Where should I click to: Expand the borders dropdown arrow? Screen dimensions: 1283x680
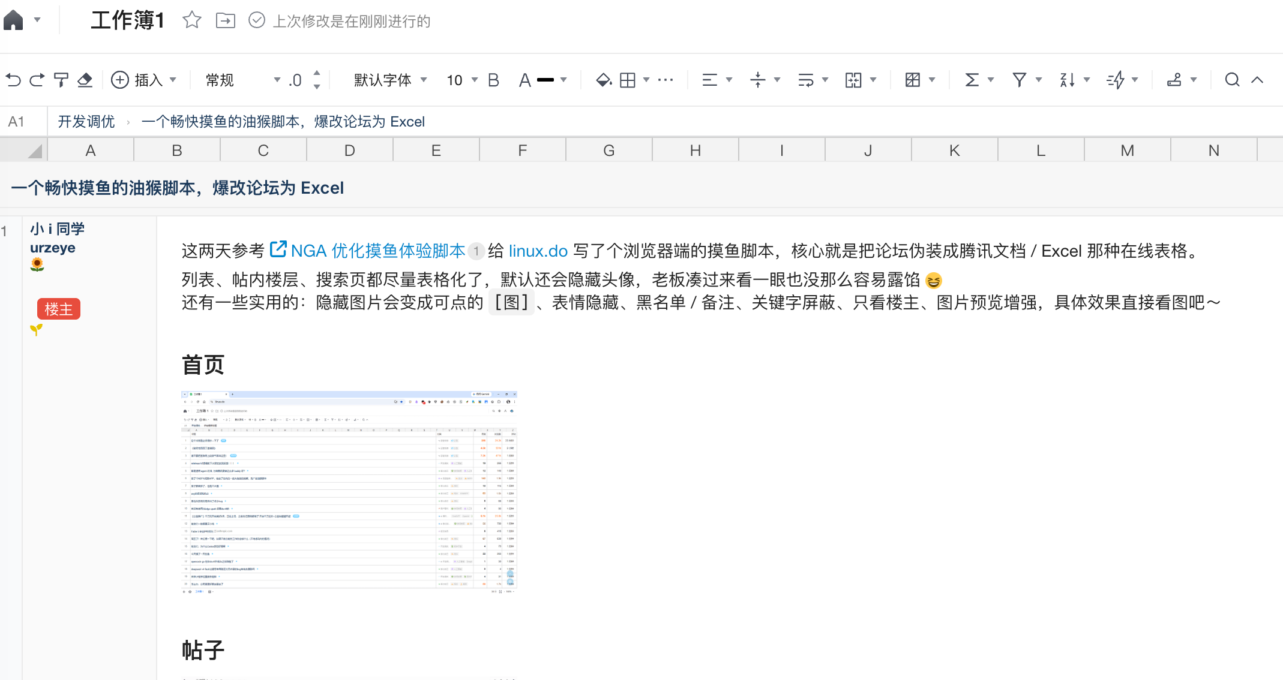coord(646,80)
